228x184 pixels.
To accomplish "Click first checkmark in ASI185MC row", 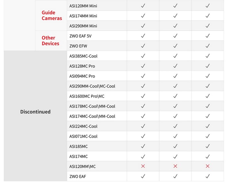I will pyautogui.click(x=143, y=146).
